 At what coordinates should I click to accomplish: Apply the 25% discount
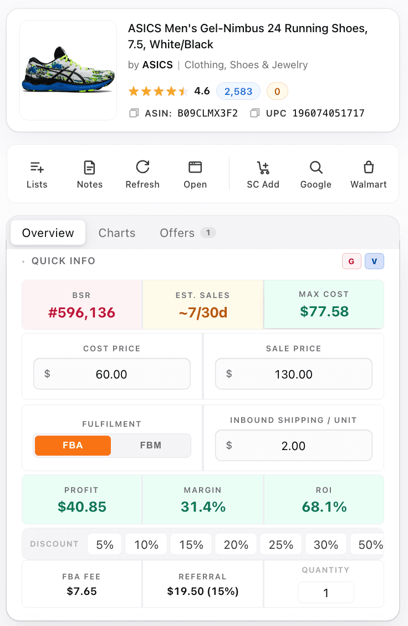280,544
